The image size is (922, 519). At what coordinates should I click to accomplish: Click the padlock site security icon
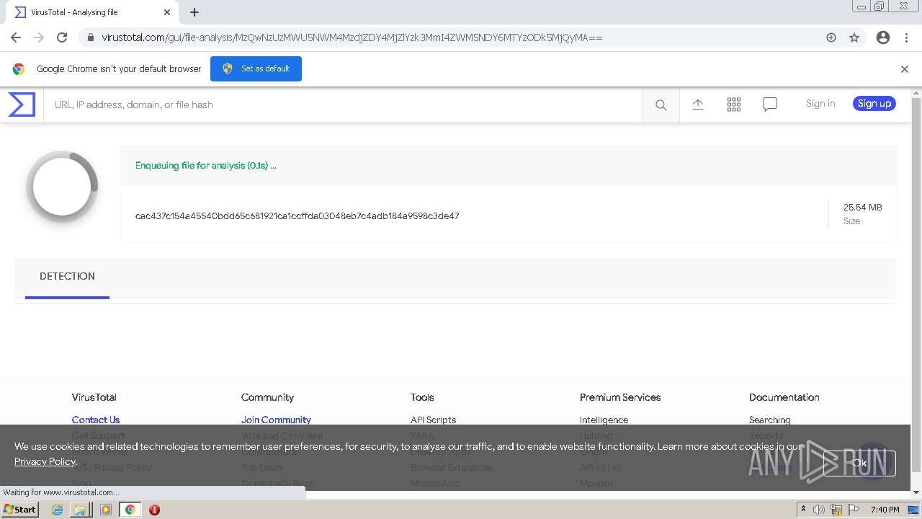(89, 37)
